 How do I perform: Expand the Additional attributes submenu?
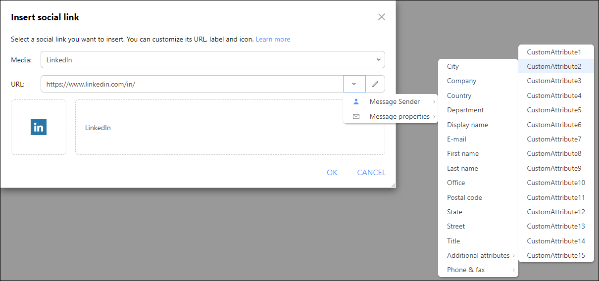pyautogui.click(x=478, y=255)
